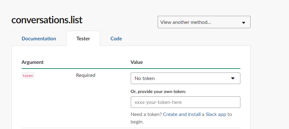Click the caret arrow in method selector
Image resolution: width=289 pixels, height=129 pixels.
pyautogui.click(x=244, y=23)
